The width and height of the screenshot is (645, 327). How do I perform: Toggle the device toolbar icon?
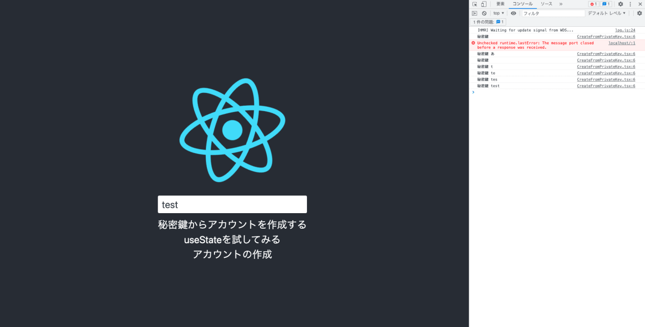pos(483,4)
